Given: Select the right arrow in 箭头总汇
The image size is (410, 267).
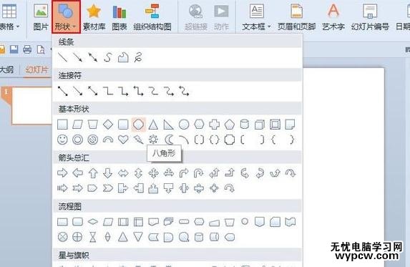Looking at the screenshot, I should (x=62, y=173).
